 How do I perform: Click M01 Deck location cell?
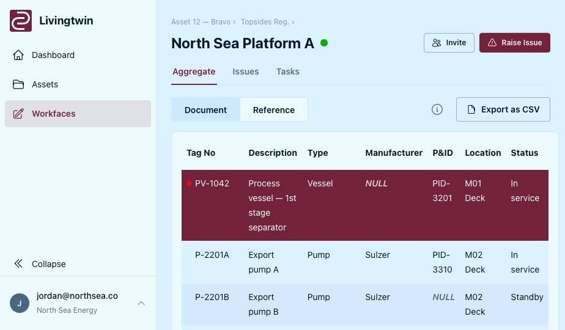pyautogui.click(x=475, y=191)
